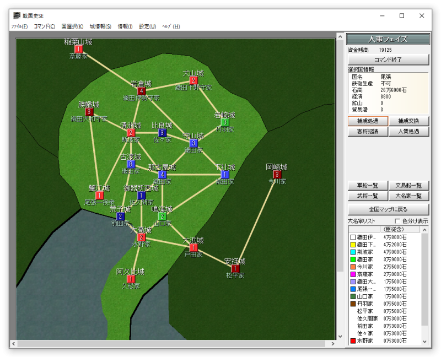Image resolution: width=441 pixels, height=357 pixels.
Task: Click the 下社城 castle marker
Action: 225,175
